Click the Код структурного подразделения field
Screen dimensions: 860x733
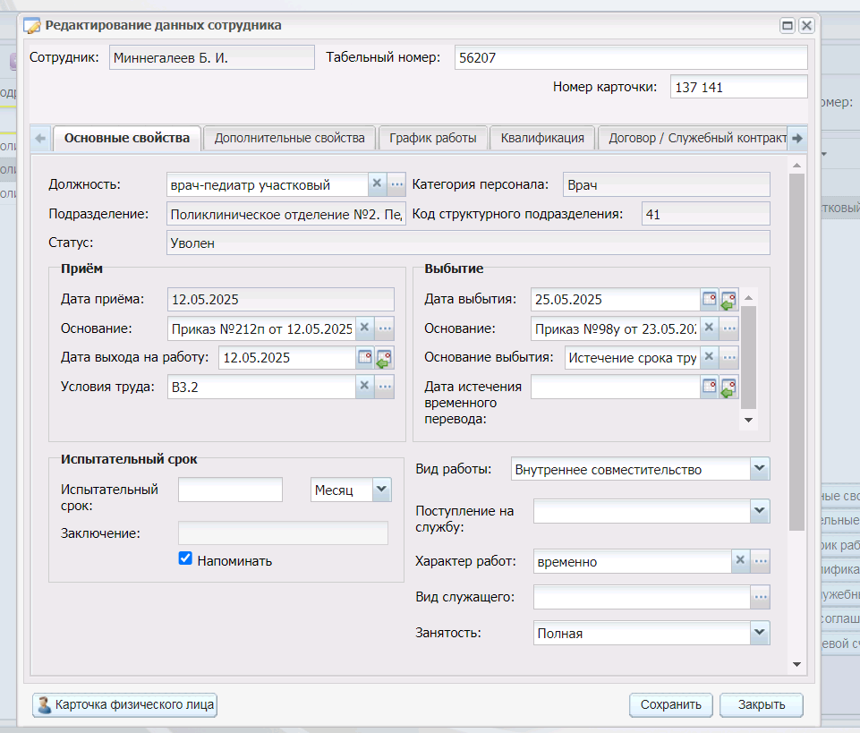pyautogui.click(x=706, y=214)
